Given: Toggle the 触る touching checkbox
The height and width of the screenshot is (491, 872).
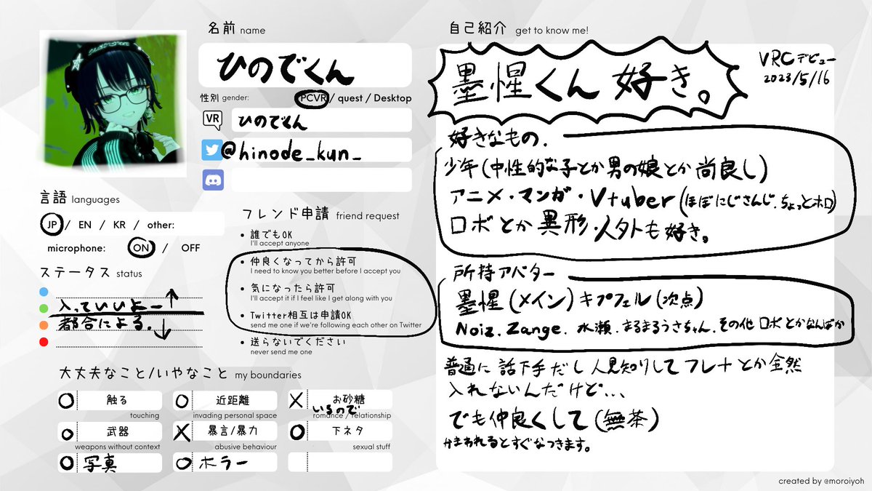Looking at the screenshot, I should point(67,400).
